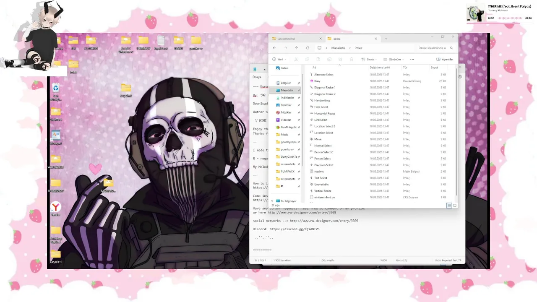Click the chevron after Masaüstü in address bar
Image resolution: width=537 pixels, height=302 pixels.
click(349, 48)
